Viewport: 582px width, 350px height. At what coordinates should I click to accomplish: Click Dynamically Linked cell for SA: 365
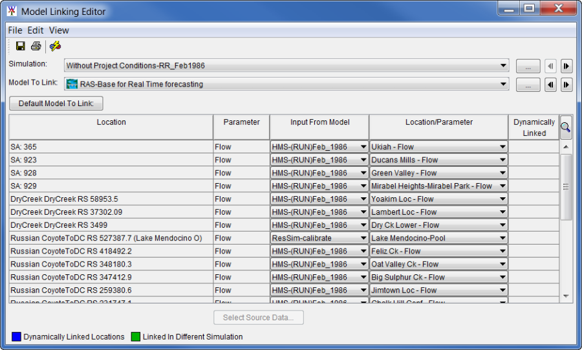point(533,147)
